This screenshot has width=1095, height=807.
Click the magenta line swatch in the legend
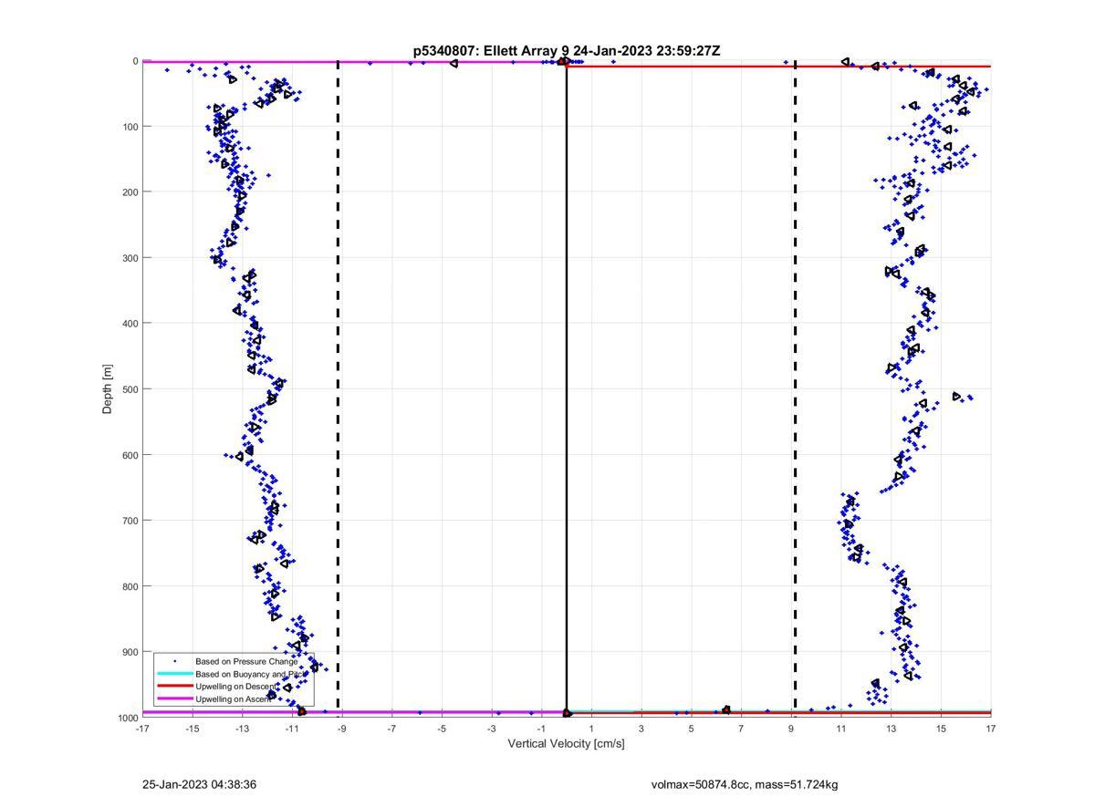click(x=174, y=698)
